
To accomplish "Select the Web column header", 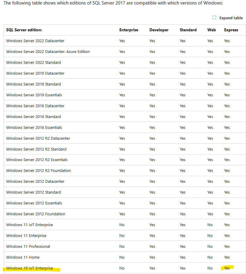I will 211,30.
